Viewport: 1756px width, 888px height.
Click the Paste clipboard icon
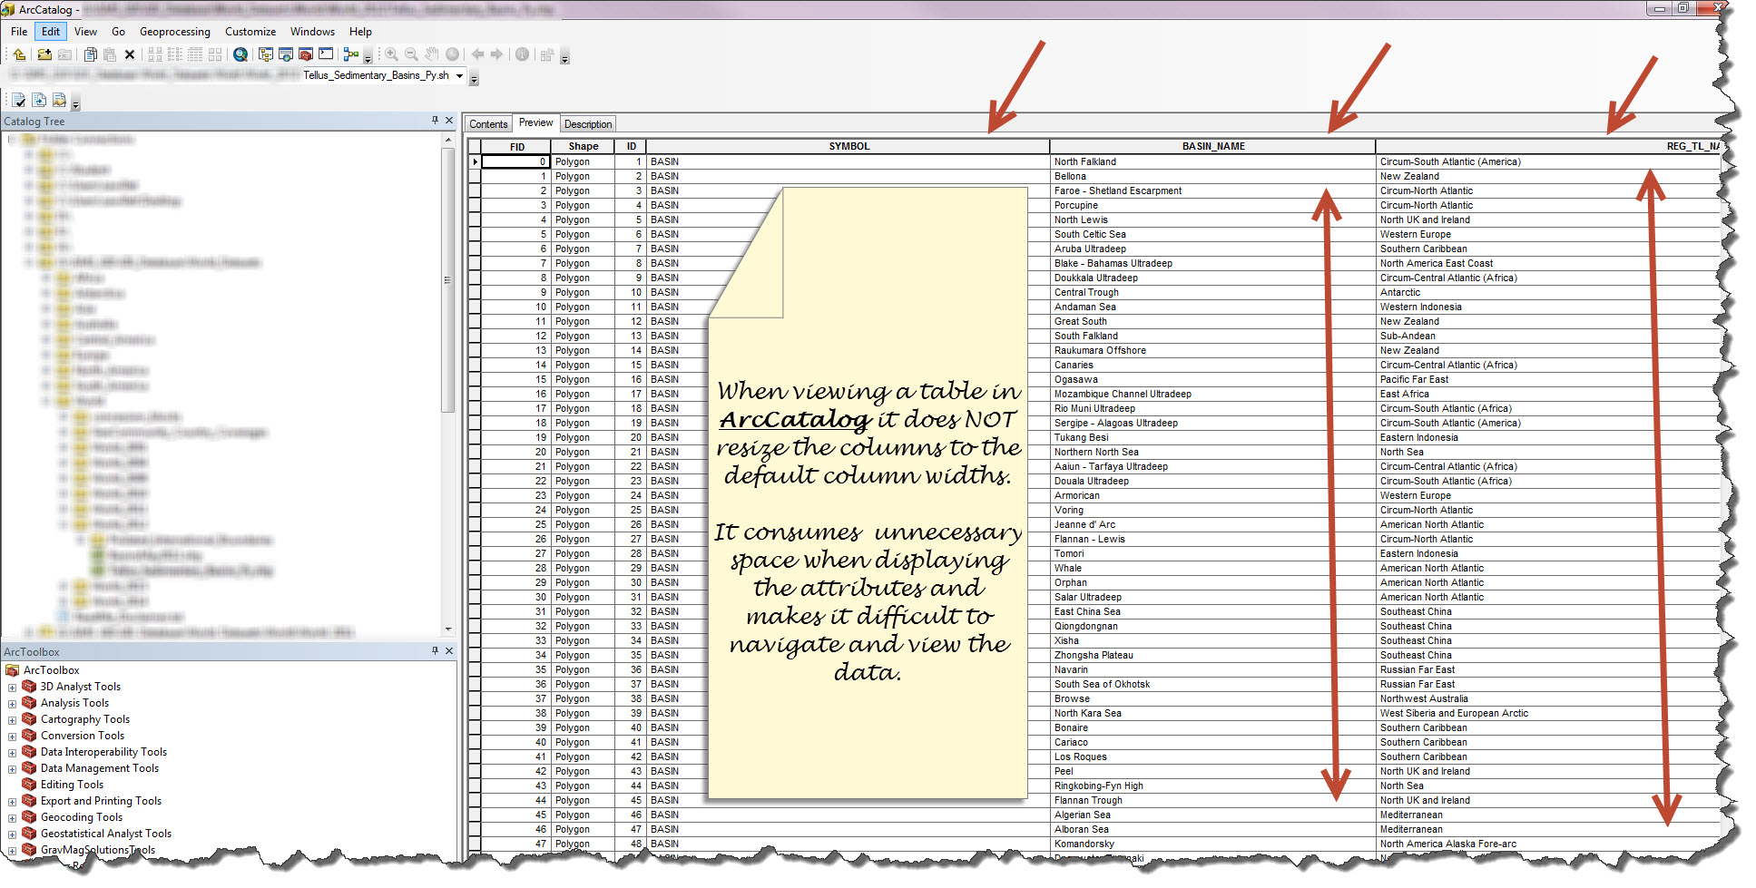click(110, 54)
